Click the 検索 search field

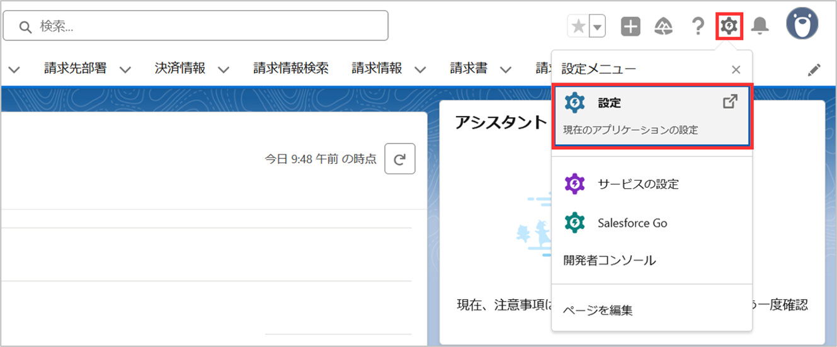pyautogui.click(x=195, y=26)
